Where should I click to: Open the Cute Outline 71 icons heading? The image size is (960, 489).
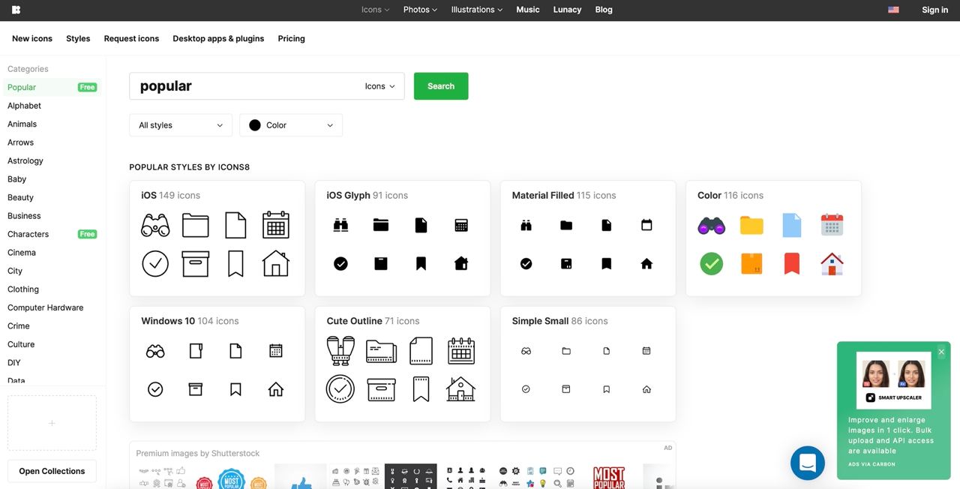pos(373,321)
